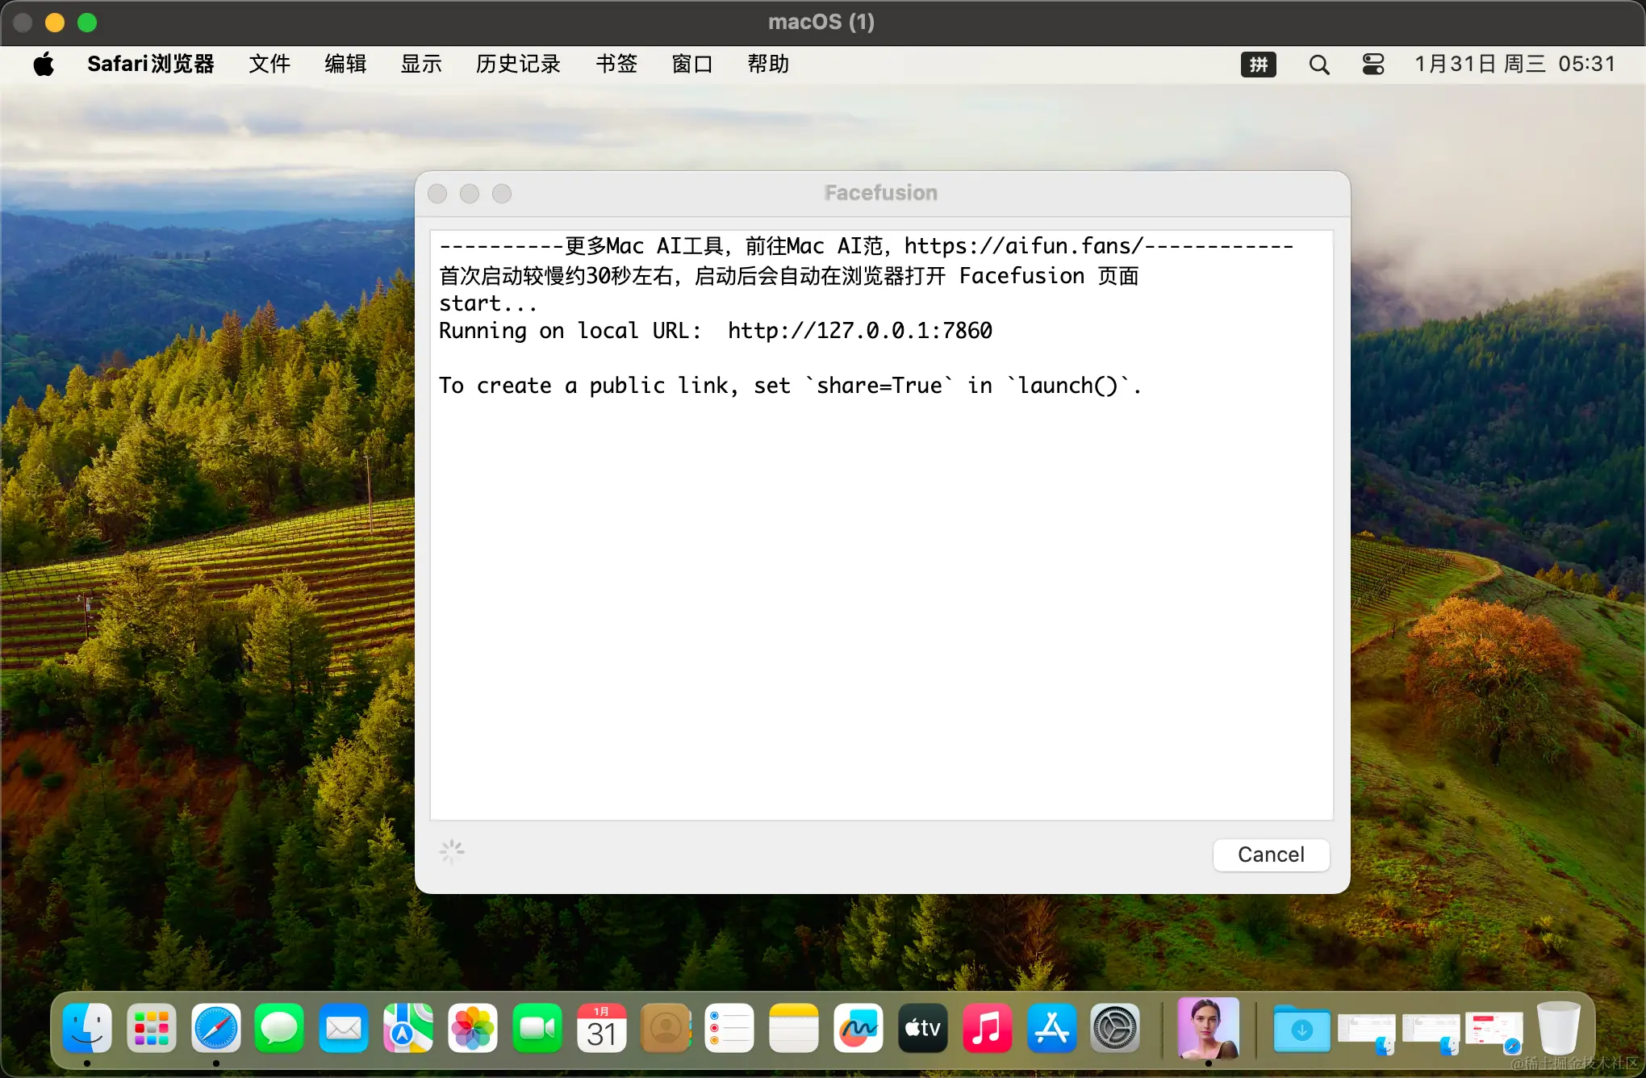The height and width of the screenshot is (1078, 1646).
Task: Click the second minimized window thumbnail in Dock
Action: coord(1431,1033)
